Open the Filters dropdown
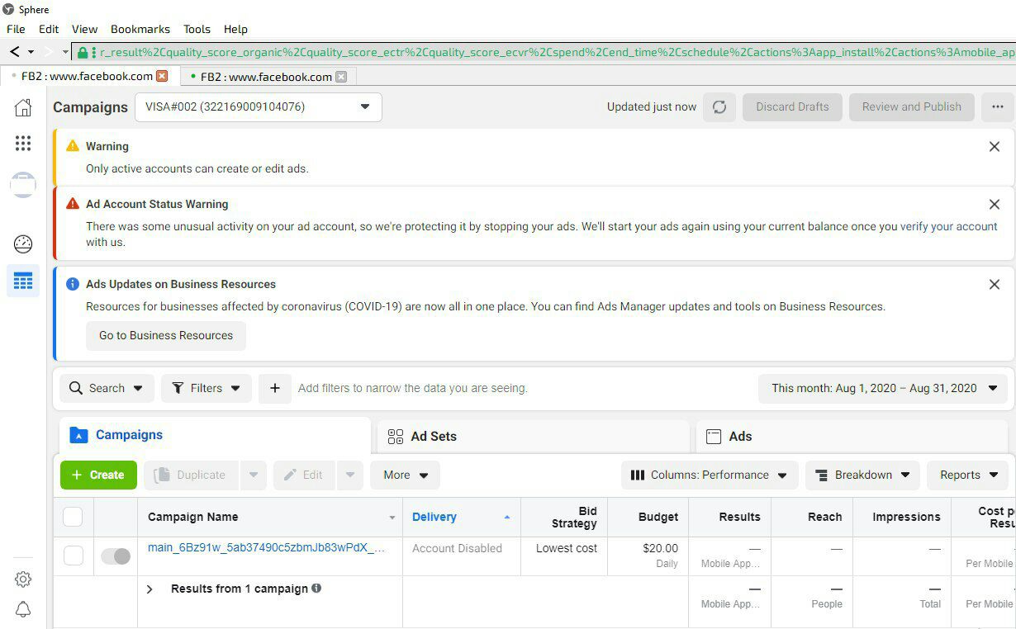Screen dimensions: 1016x629 tap(207, 388)
